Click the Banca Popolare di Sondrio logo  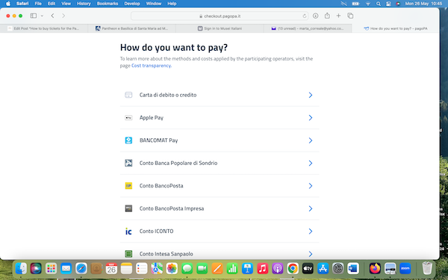tap(128, 163)
